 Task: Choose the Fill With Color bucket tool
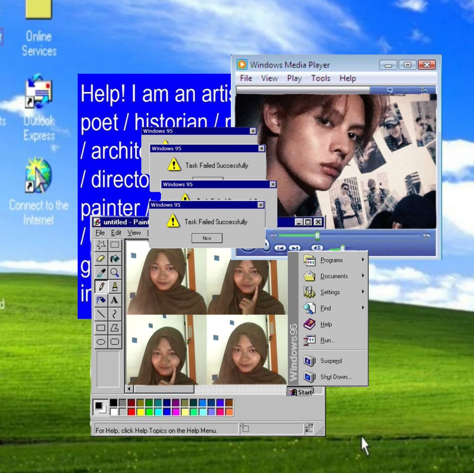(x=115, y=259)
